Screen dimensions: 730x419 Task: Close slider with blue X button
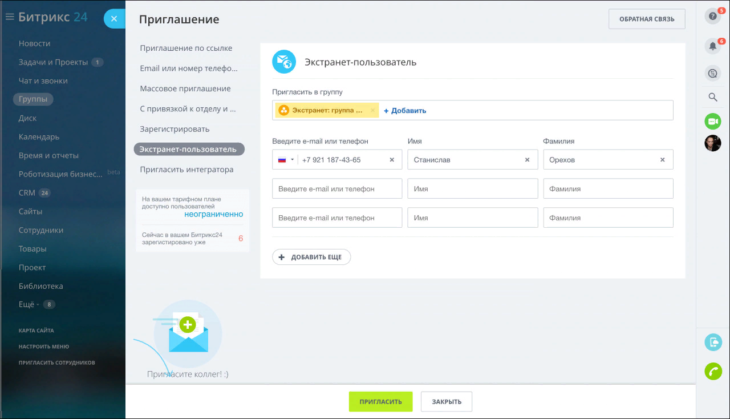click(114, 19)
